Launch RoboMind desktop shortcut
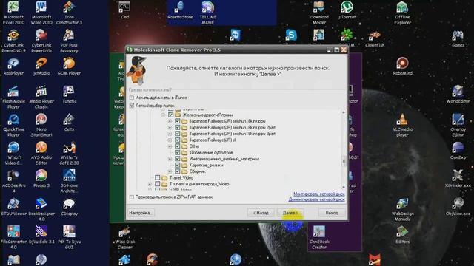The width and height of the screenshot is (474, 266). pos(402,66)
